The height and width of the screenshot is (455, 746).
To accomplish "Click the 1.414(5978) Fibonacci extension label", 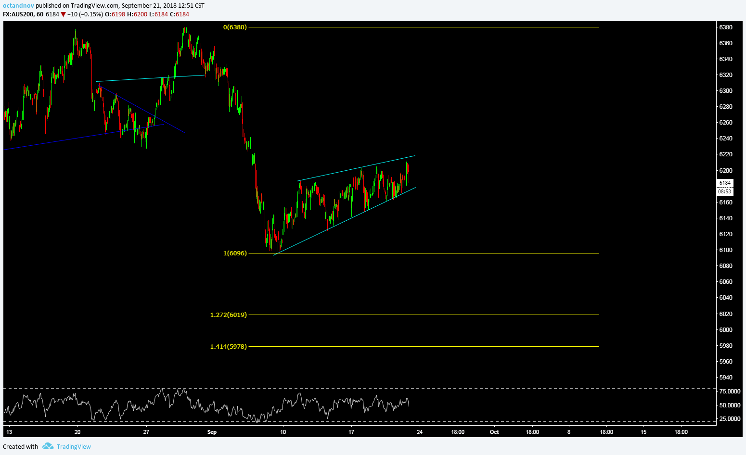I will [x=229, y=346].
